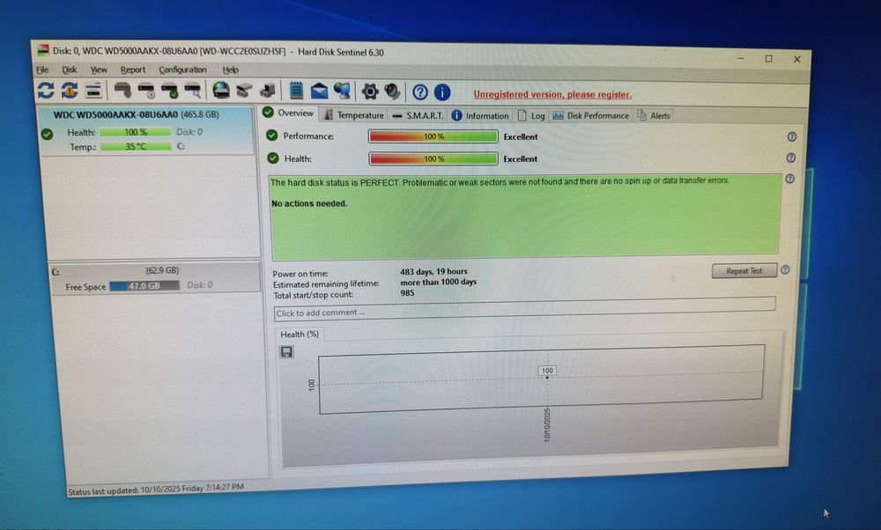Switch to the Information tab
This screenshot has width=881, height=530.
480,115
